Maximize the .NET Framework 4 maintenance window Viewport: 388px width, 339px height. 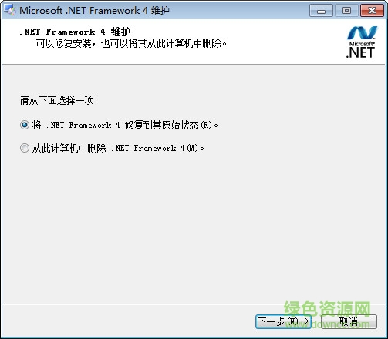[x=346, y=11]
